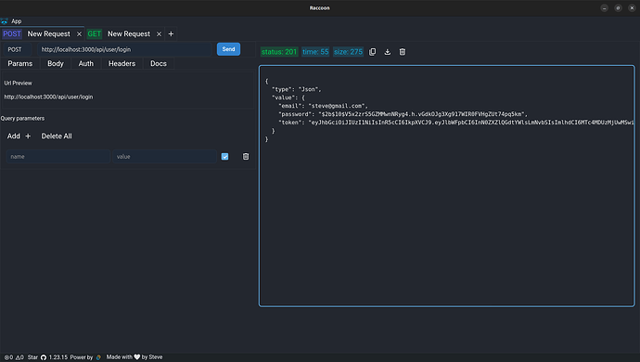Click the Query parameters label

coord(22,119)
